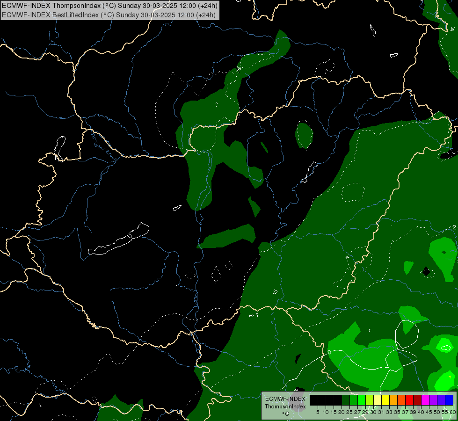Click the legend tick value 20
Viewport: 458px width, 421px height.
click(342, 412)
